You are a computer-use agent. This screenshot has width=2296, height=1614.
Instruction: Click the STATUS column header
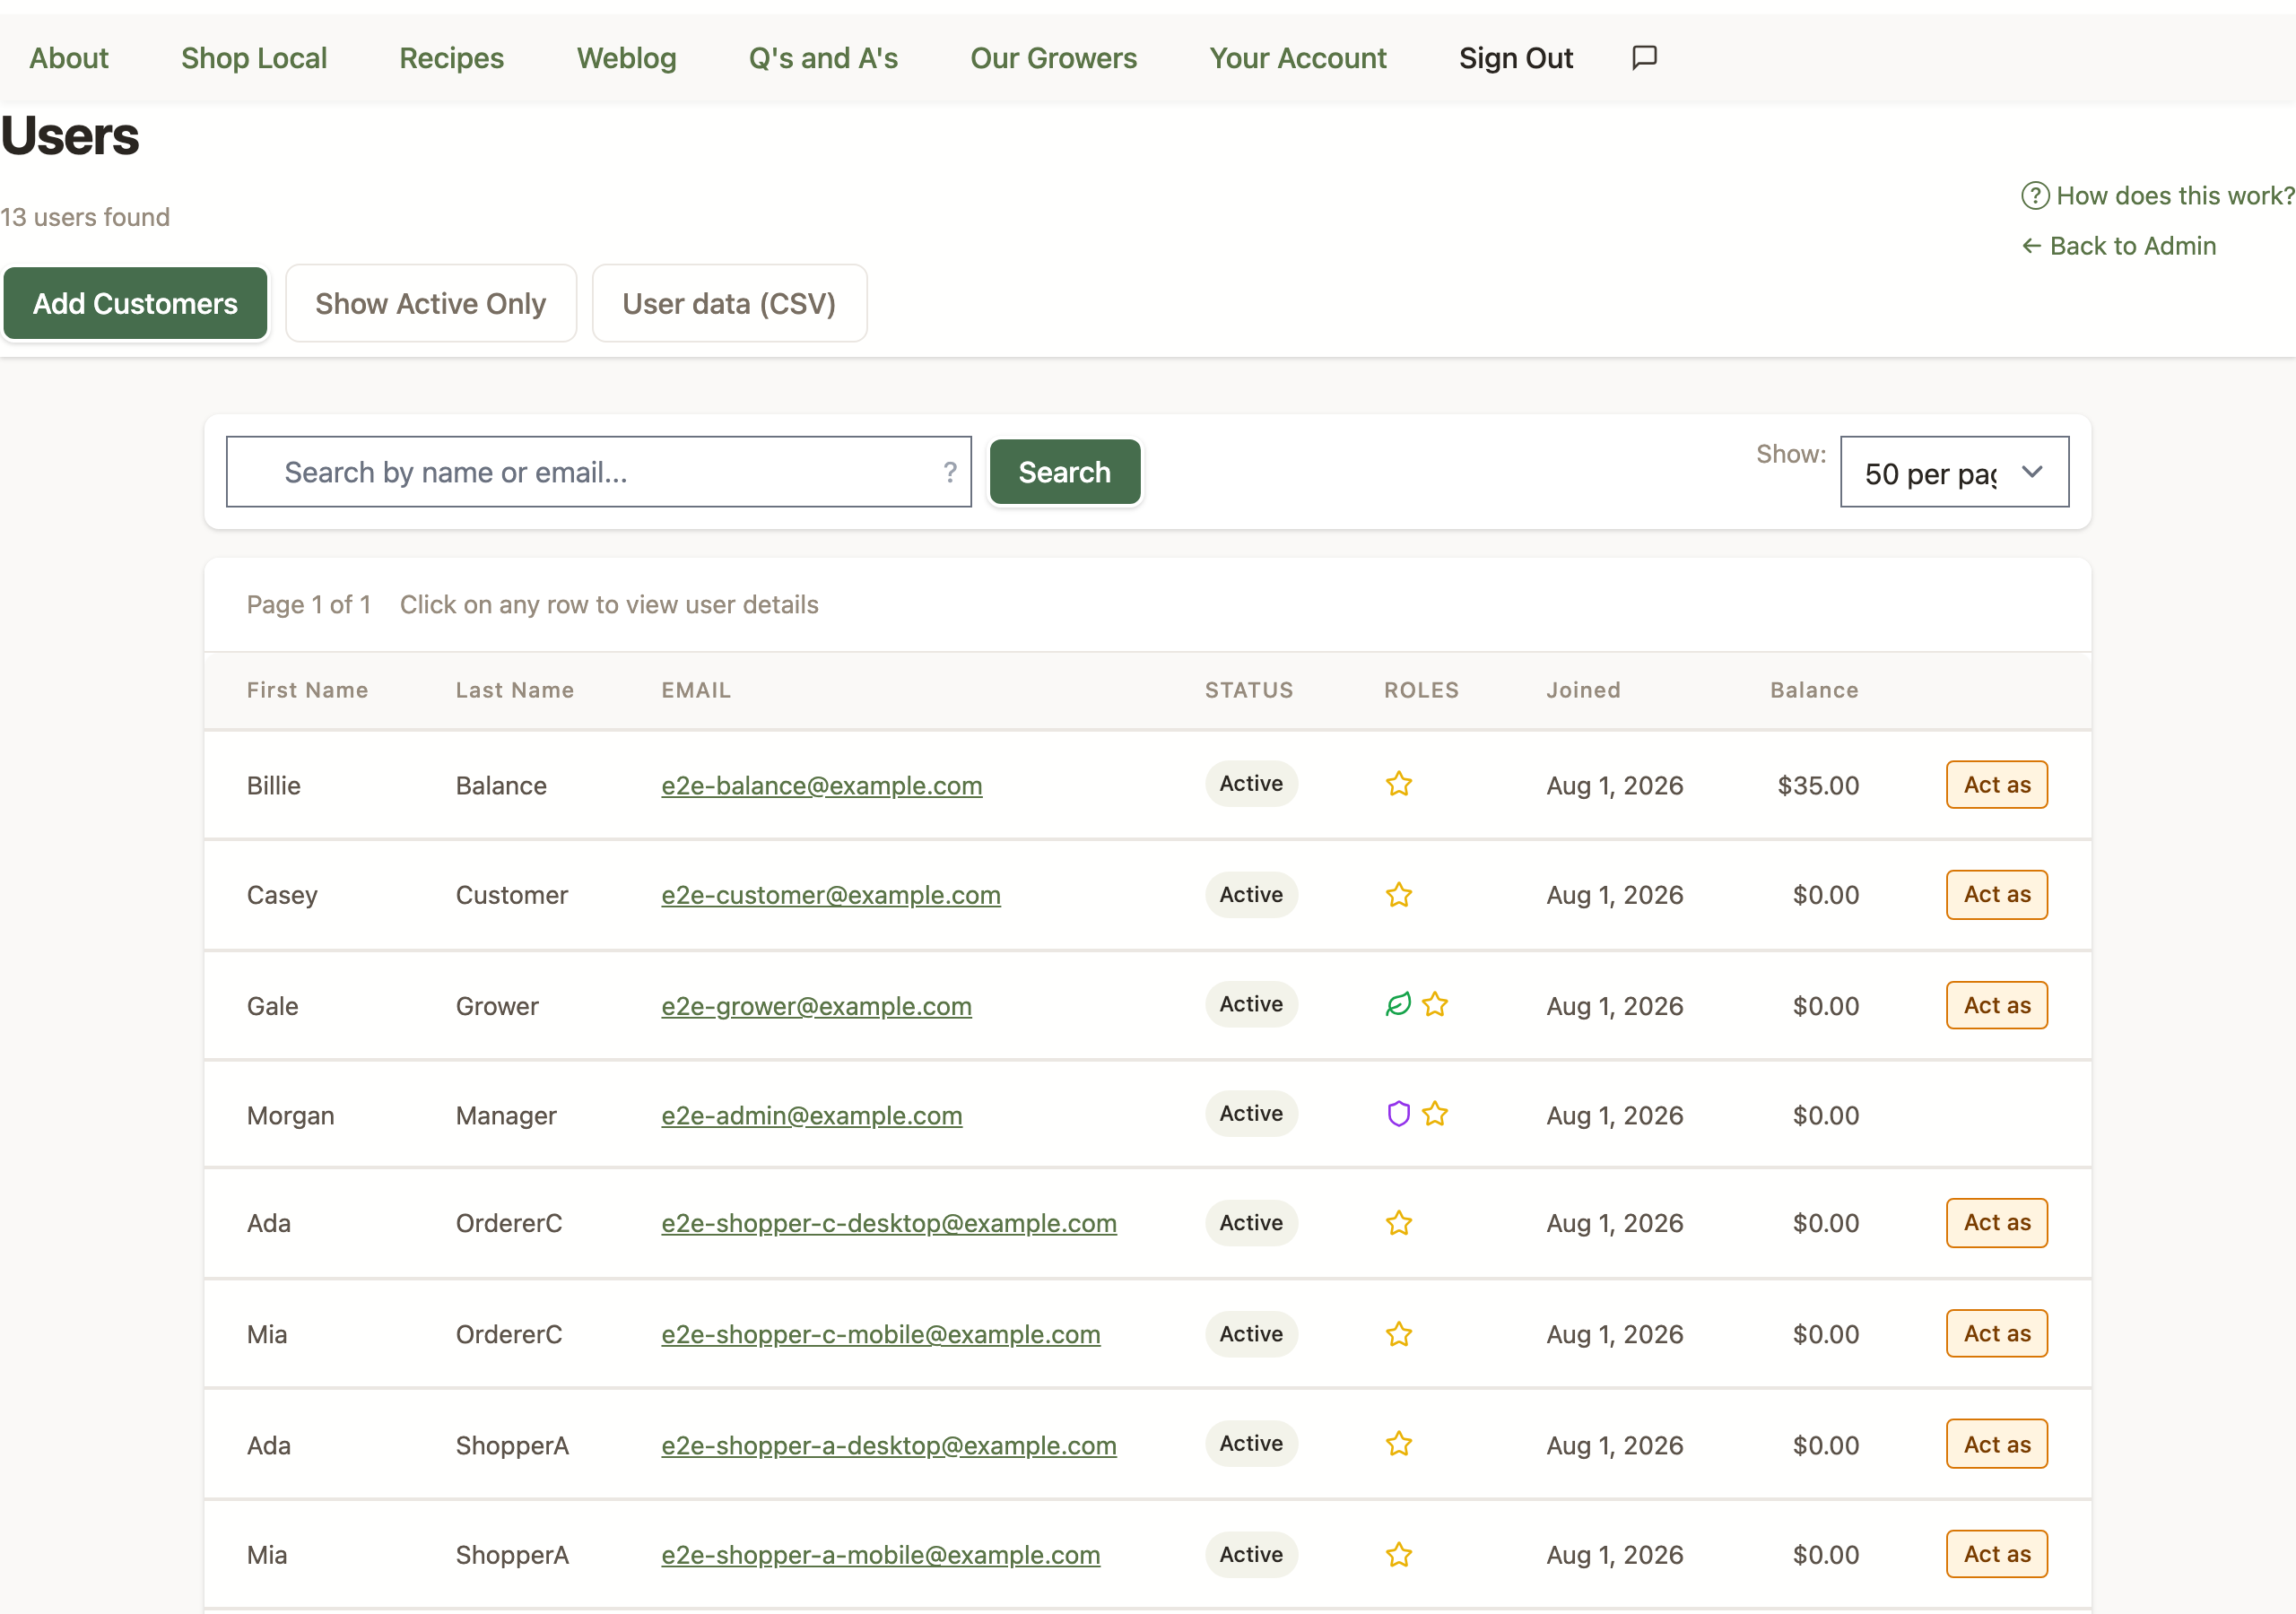click(x=1248, y=690)
